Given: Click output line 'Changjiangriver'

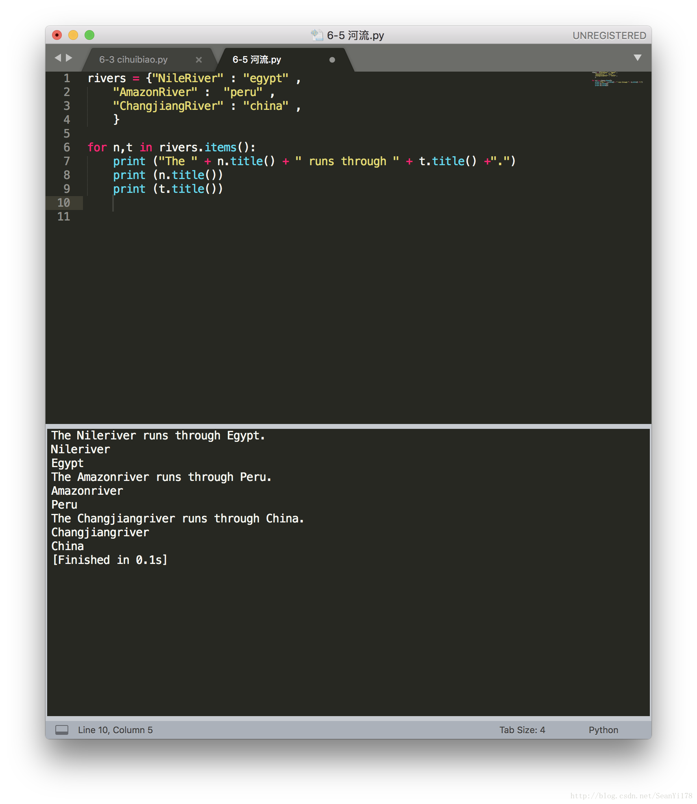Looking at the screenshot, I should click(100, 533).
